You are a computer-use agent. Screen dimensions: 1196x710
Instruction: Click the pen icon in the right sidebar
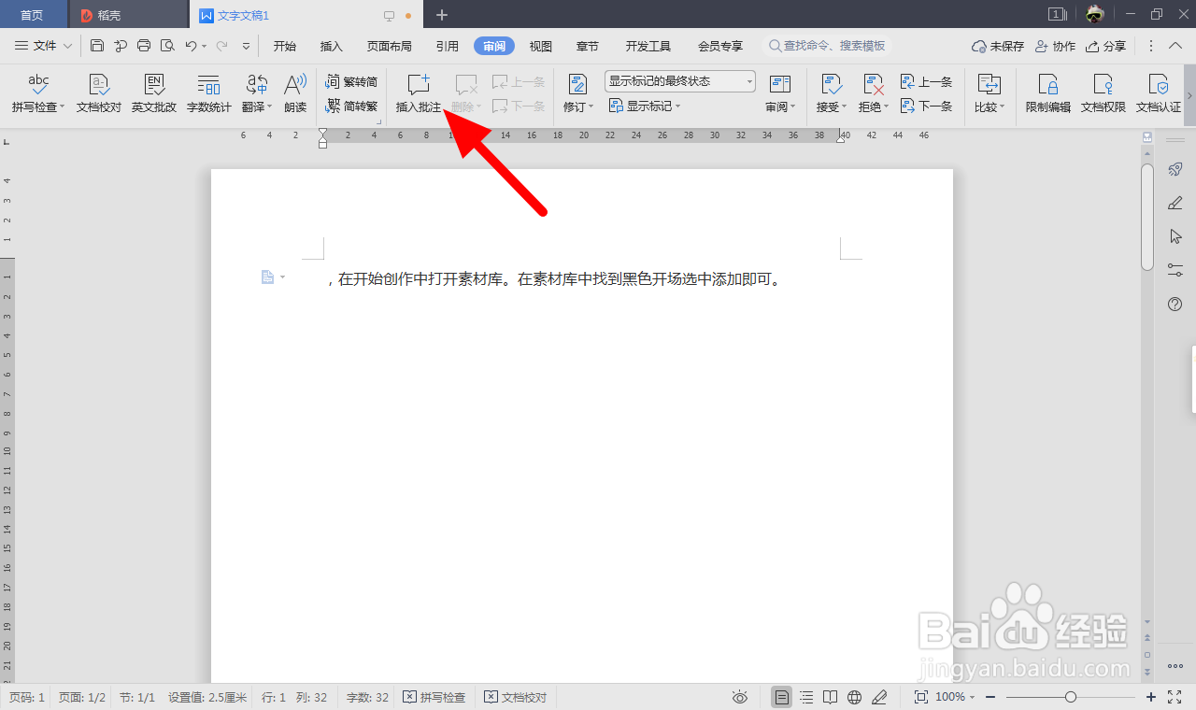[x=1175, y=203]
